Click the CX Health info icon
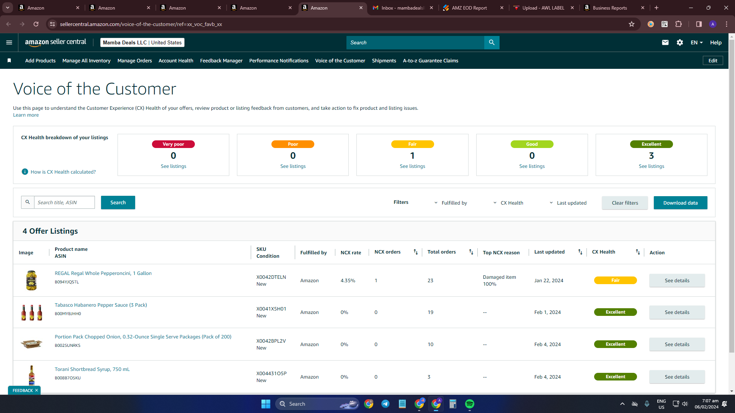The image size is (735, 413). pyautogui.click(x=25, y=172)
